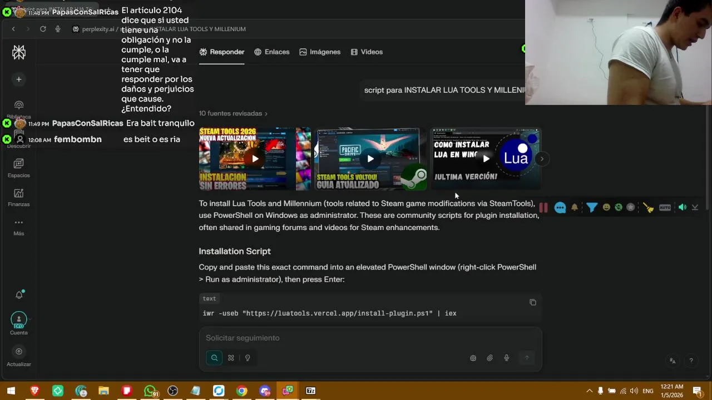
Task: Click the Perplexity logo in the sidebar
Action: pos(19,52)
